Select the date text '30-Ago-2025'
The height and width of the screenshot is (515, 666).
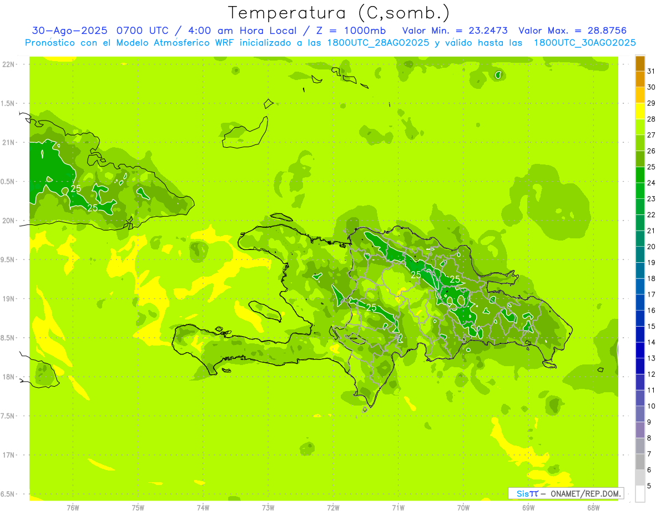tap(70, 31)
